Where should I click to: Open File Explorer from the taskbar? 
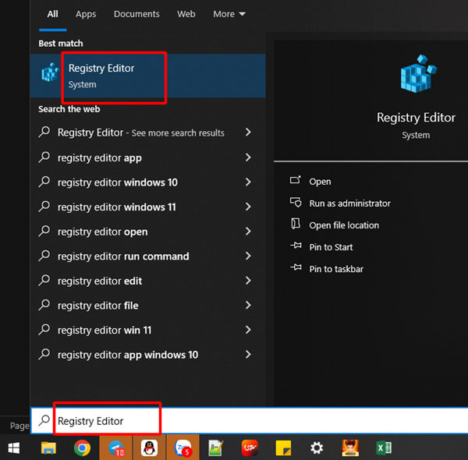[x=48, y=448]
